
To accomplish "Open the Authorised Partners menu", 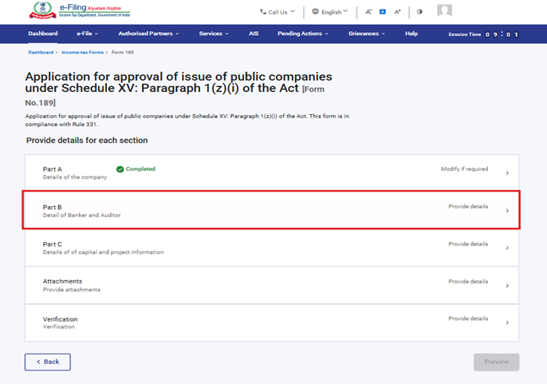I will [x=148, y=34].
